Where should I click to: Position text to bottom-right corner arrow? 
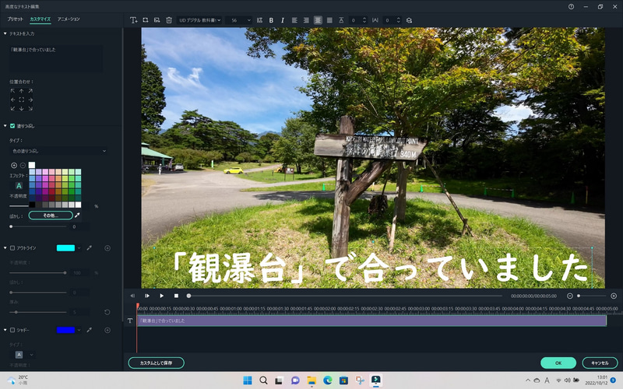point(30,108)
